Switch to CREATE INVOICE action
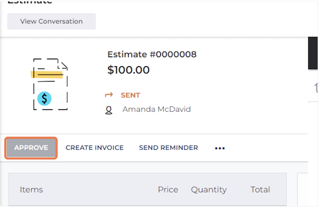The width and height of the screenshot is (323, 209). coord(95,148)
